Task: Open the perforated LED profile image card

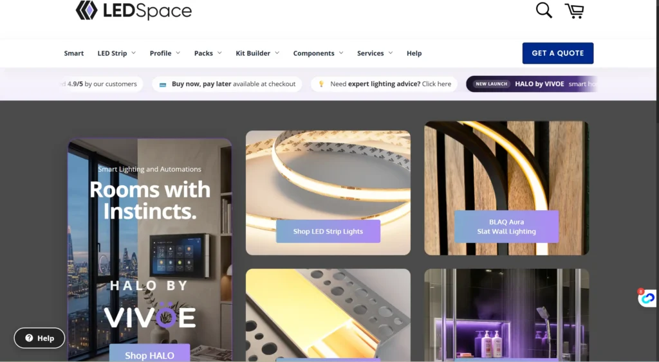Action: pos(328,315)
